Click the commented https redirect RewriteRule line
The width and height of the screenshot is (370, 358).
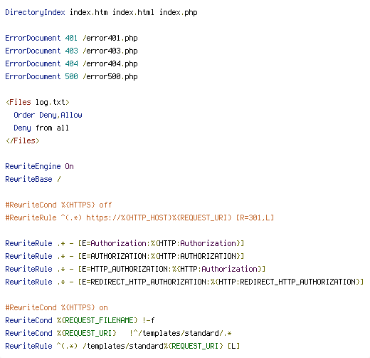coord(139,218)
